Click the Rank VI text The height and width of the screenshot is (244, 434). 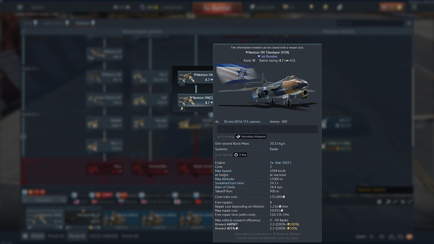[250, 60]
